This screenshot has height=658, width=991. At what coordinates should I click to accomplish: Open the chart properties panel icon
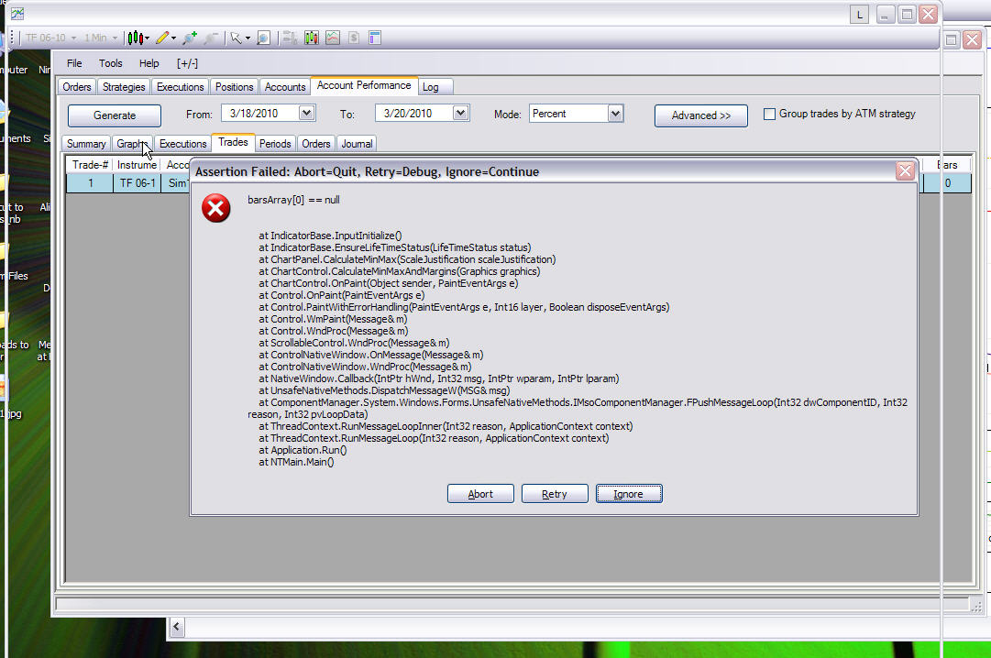click(375, 38)
